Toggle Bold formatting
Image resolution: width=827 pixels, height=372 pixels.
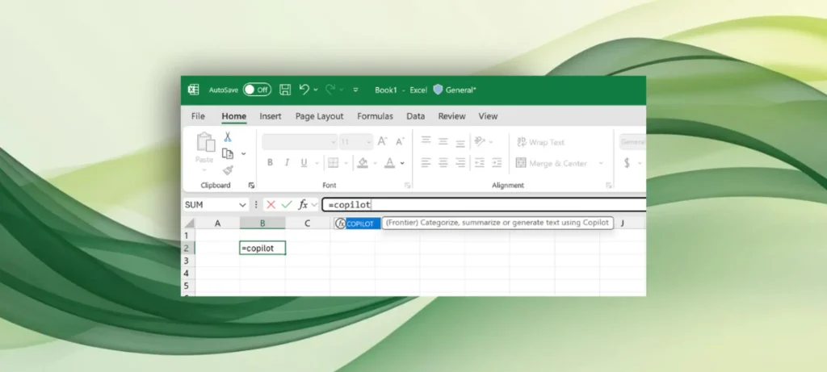[270, 163]
